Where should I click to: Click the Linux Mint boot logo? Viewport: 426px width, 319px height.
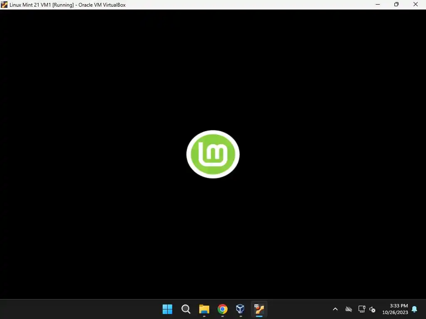213,155
